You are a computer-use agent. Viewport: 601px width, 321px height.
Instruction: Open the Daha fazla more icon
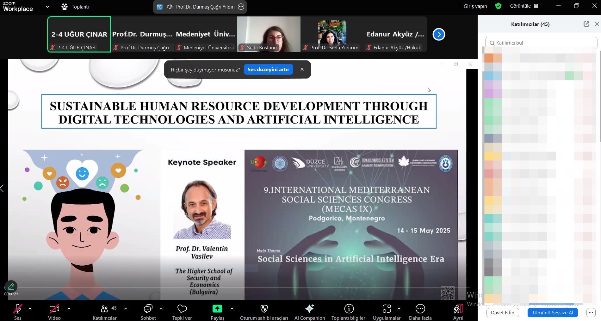point(420,309)
